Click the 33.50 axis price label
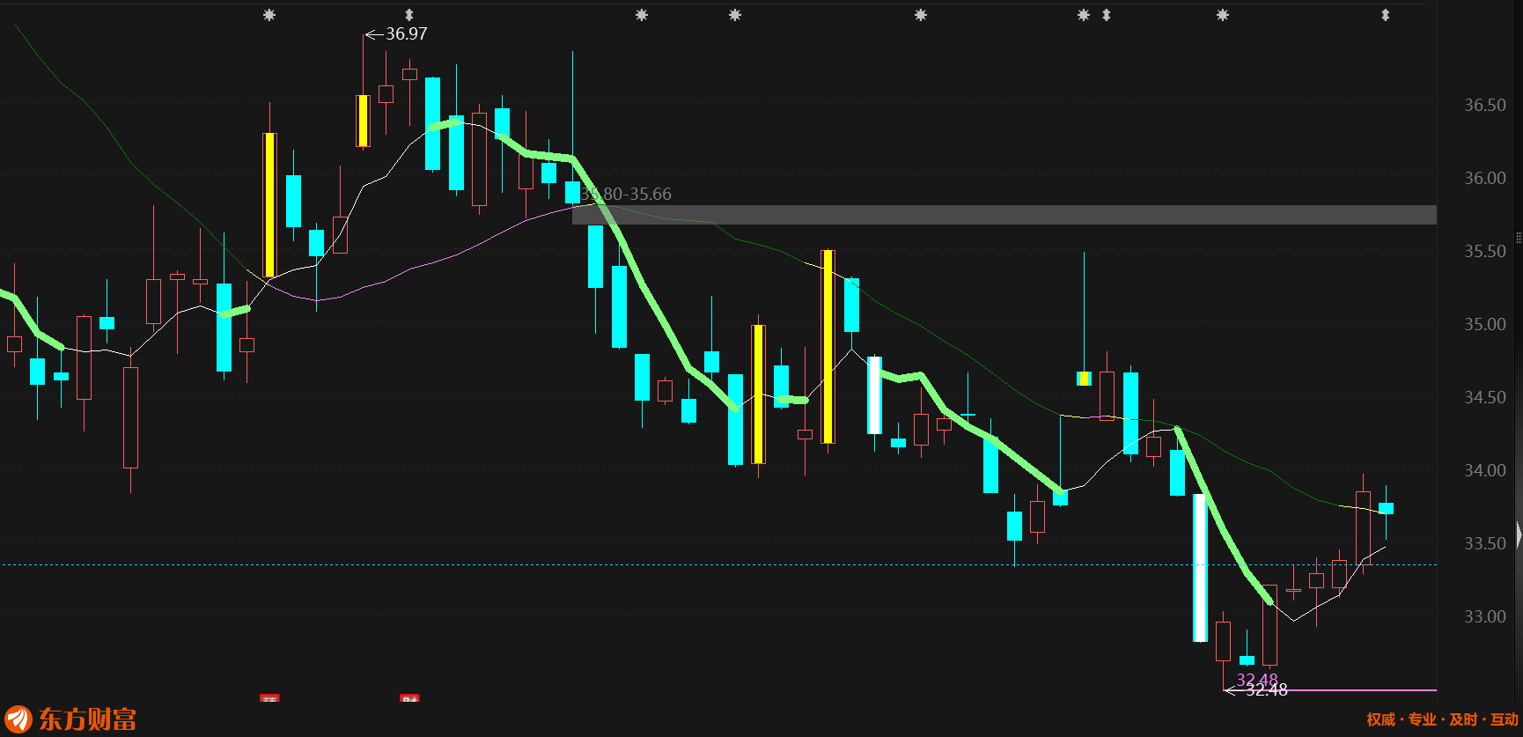Image resolution: width=1523 pixels, height=737 pixels. 1485,543
